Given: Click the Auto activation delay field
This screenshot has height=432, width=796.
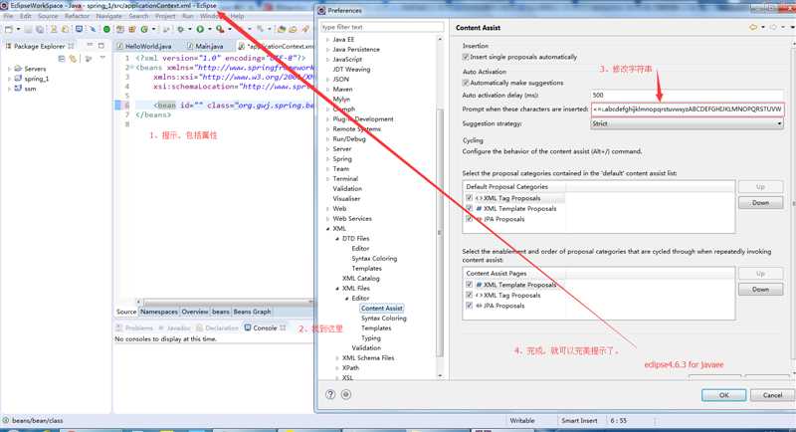Looking at the screenshot, I should 687,95.
